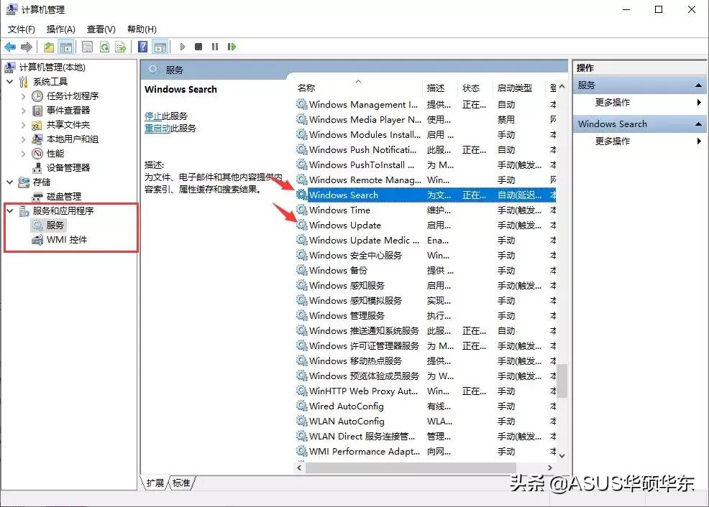Collapse the Windows Search actions section
709x507 pixels.
[x=698, y=124]
